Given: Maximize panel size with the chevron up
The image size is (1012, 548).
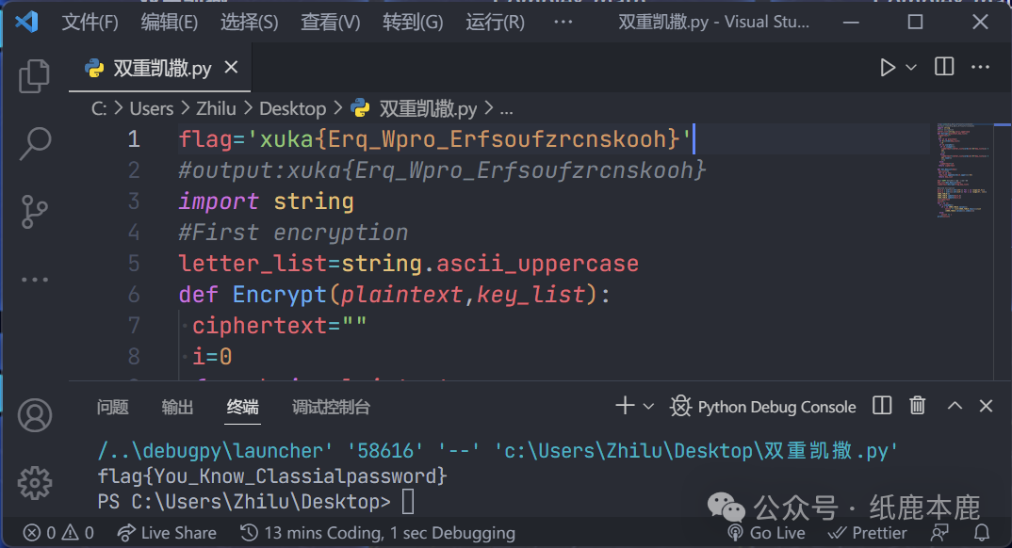Looking at the screenshot, I should (x=955, y=406).
